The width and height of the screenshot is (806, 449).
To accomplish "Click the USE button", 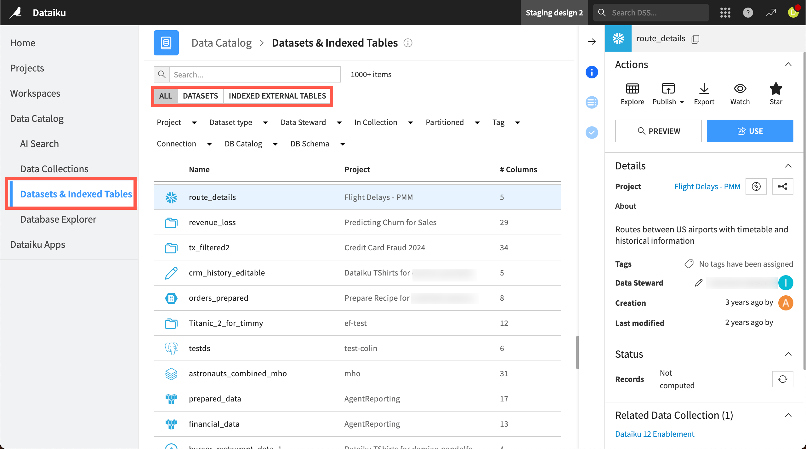I will click(x=750, y=131).
